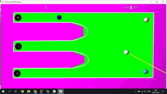
Task: Open File Explorer from the taskbar
Action: [x=29, y=91]
